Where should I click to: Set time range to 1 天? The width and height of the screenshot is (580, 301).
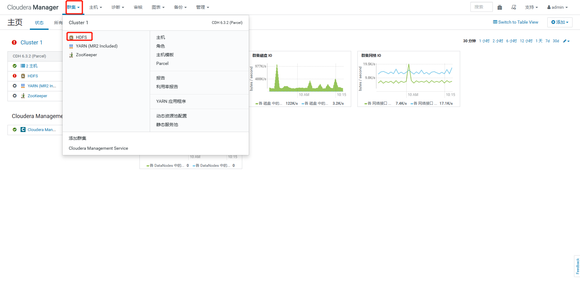pos(539,41)
